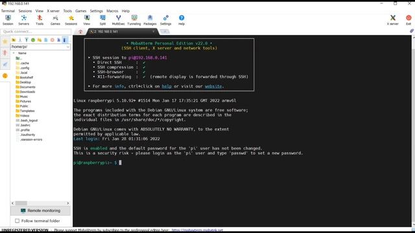Launch the MultiExec toolbar icon
The width and height of the screenshot is (415, 233).
coord(118,20)
